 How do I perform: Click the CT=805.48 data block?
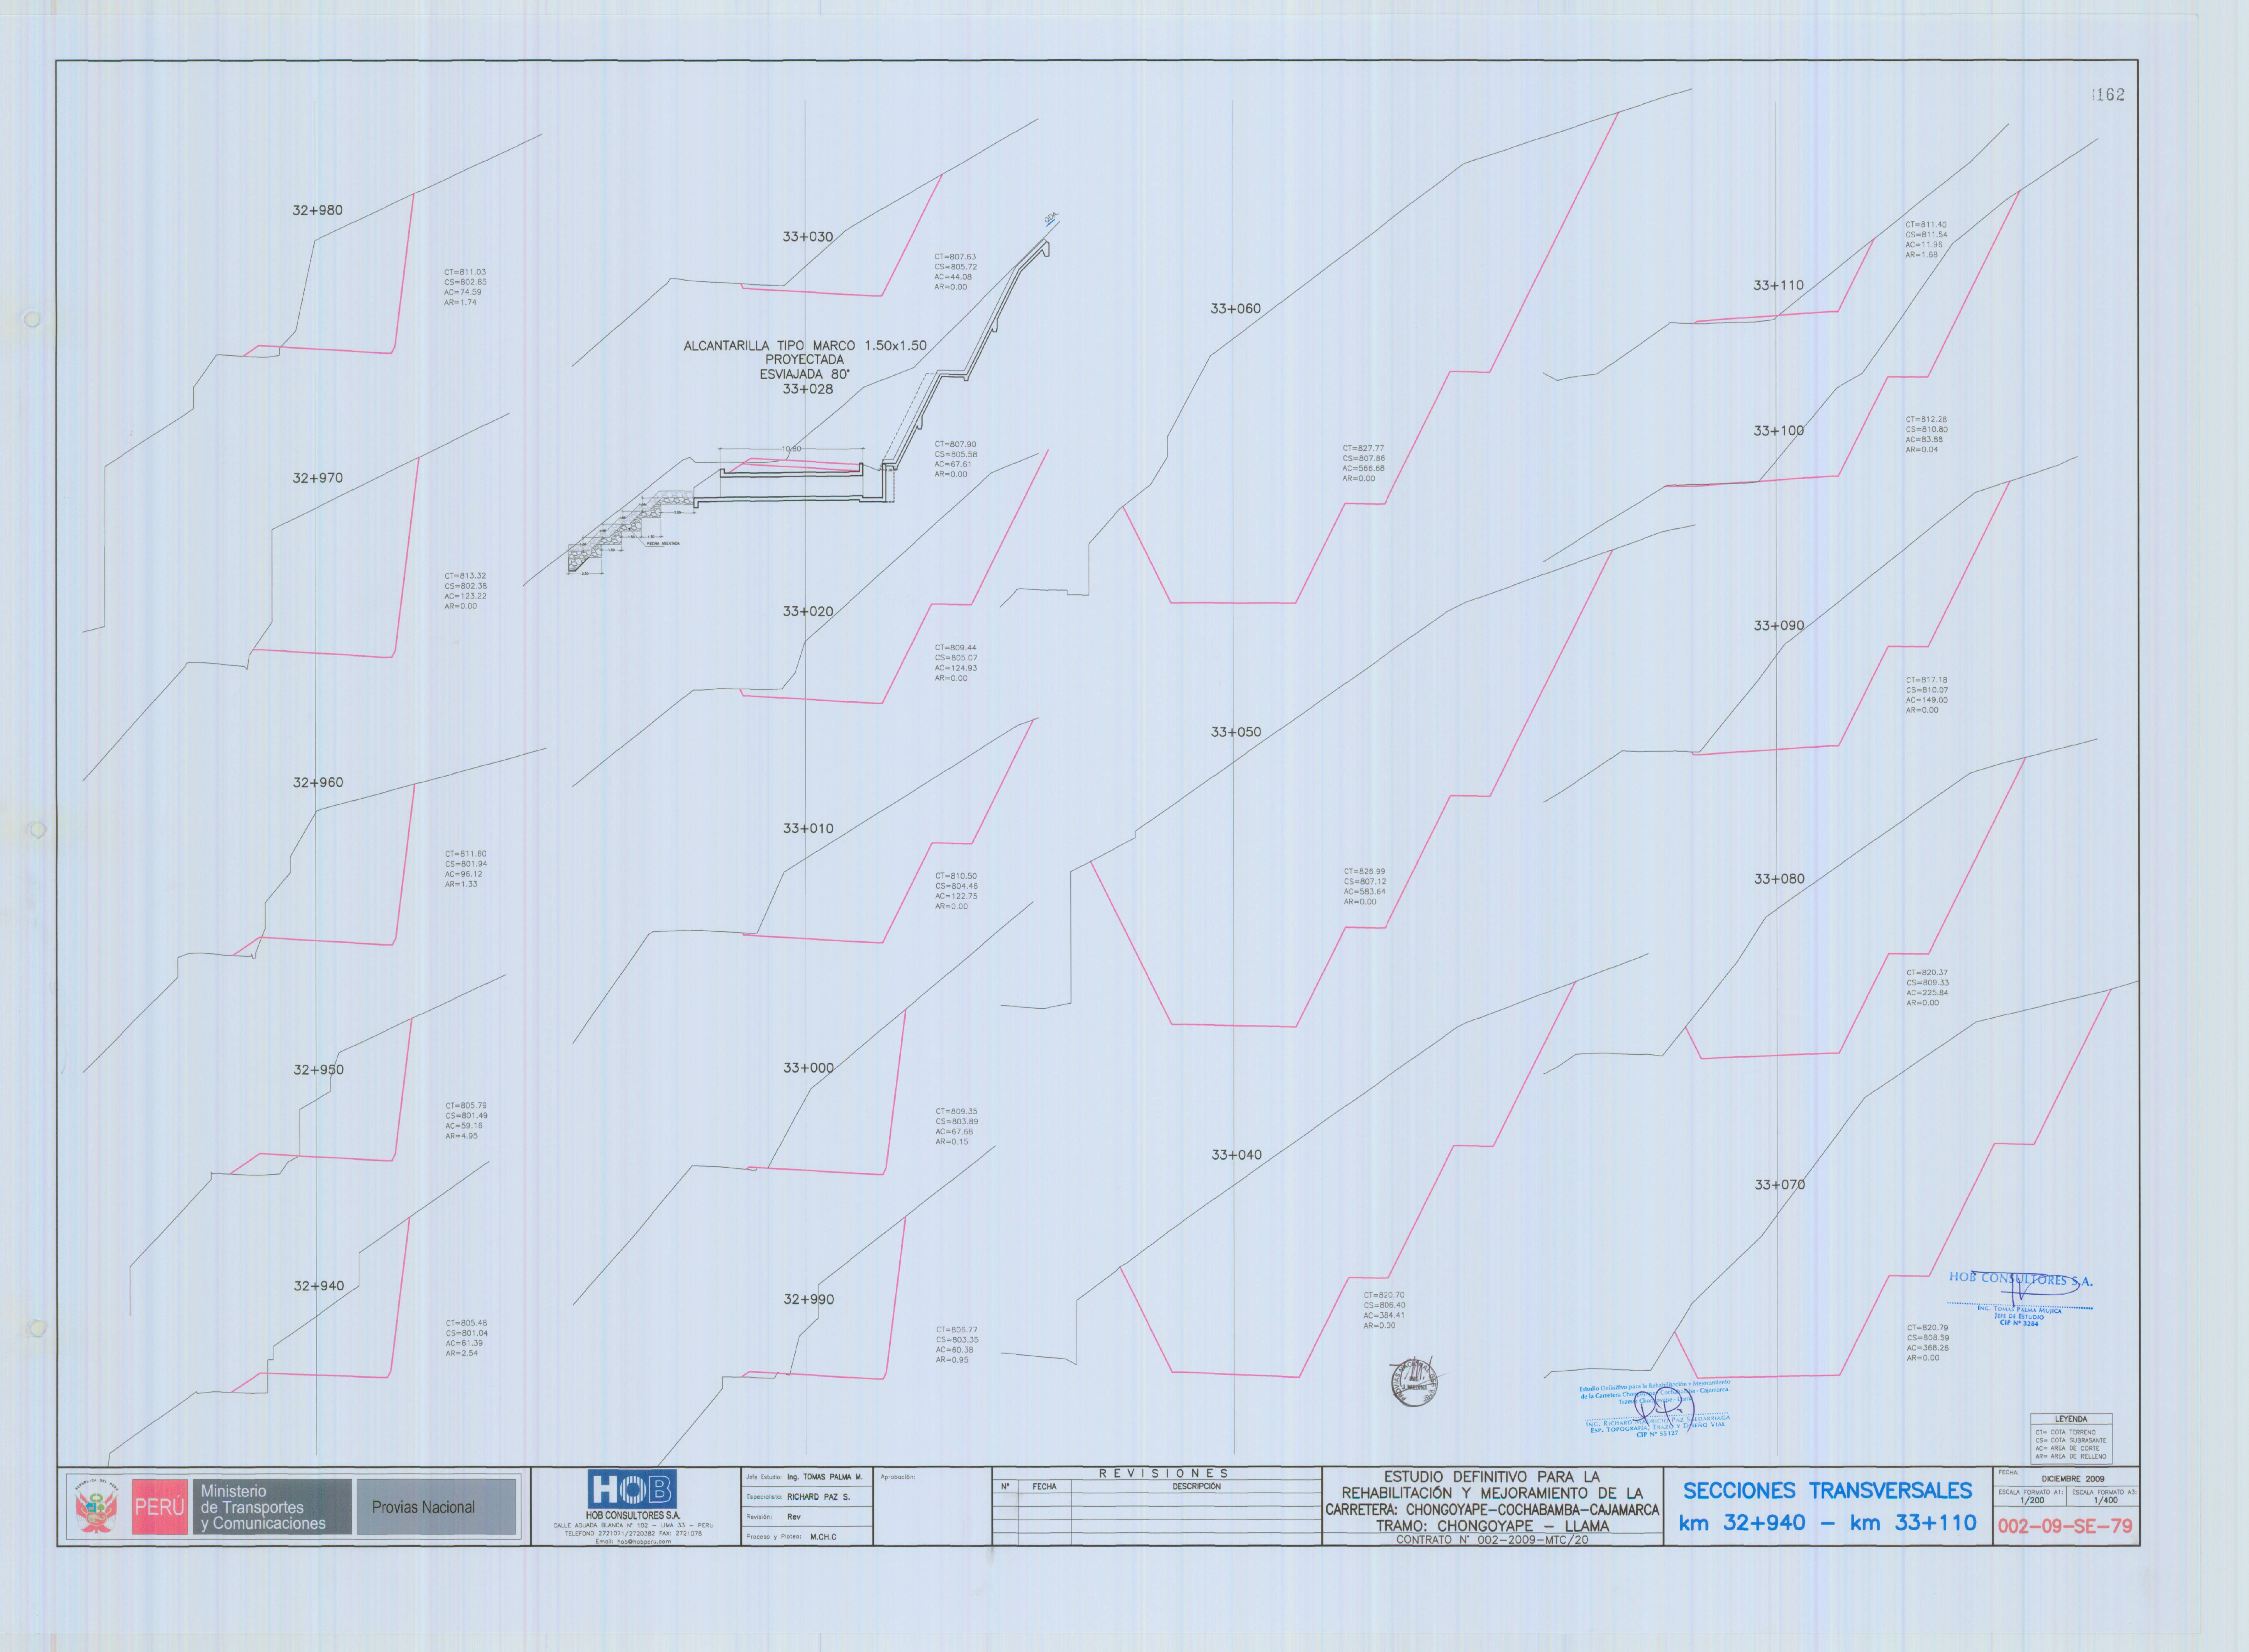(467, 1338)
